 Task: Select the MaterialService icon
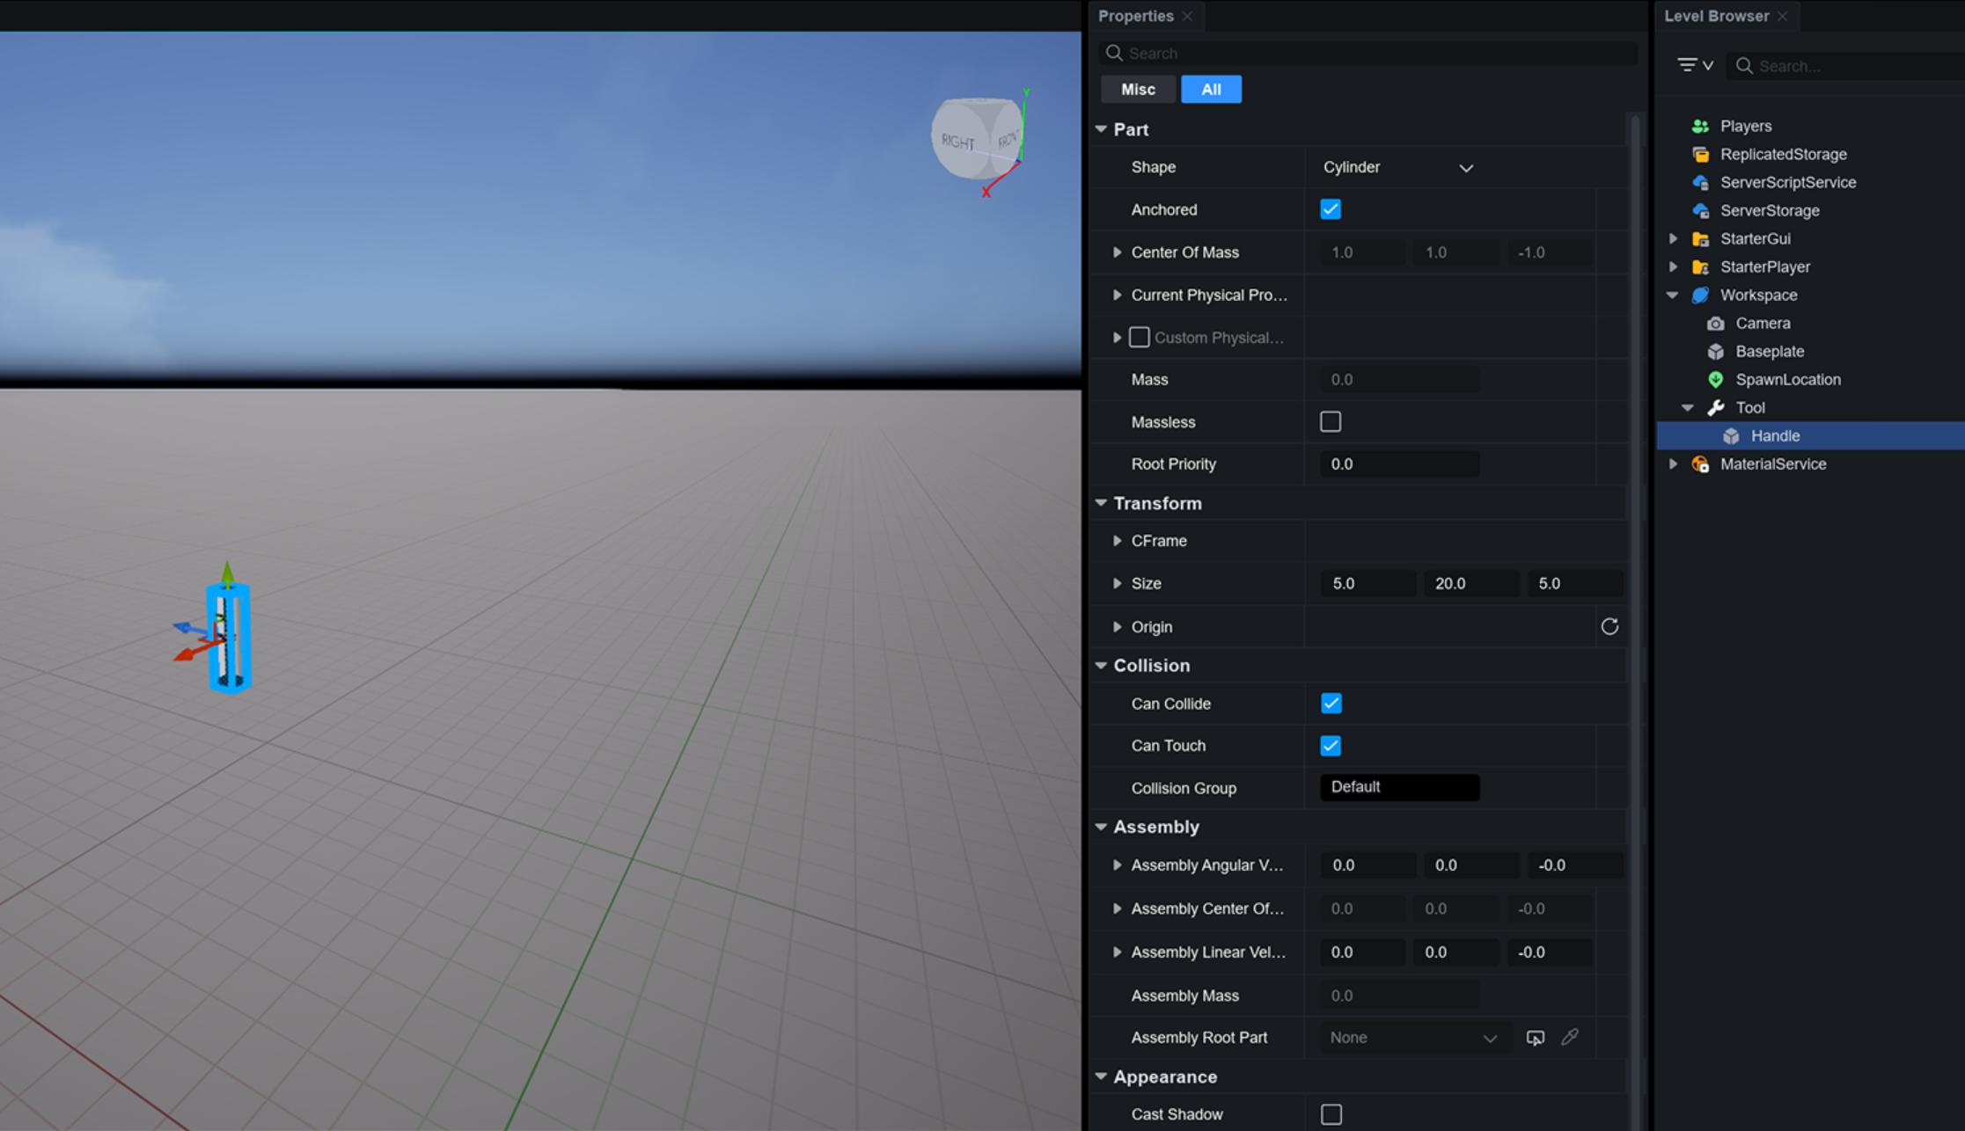1700,463
